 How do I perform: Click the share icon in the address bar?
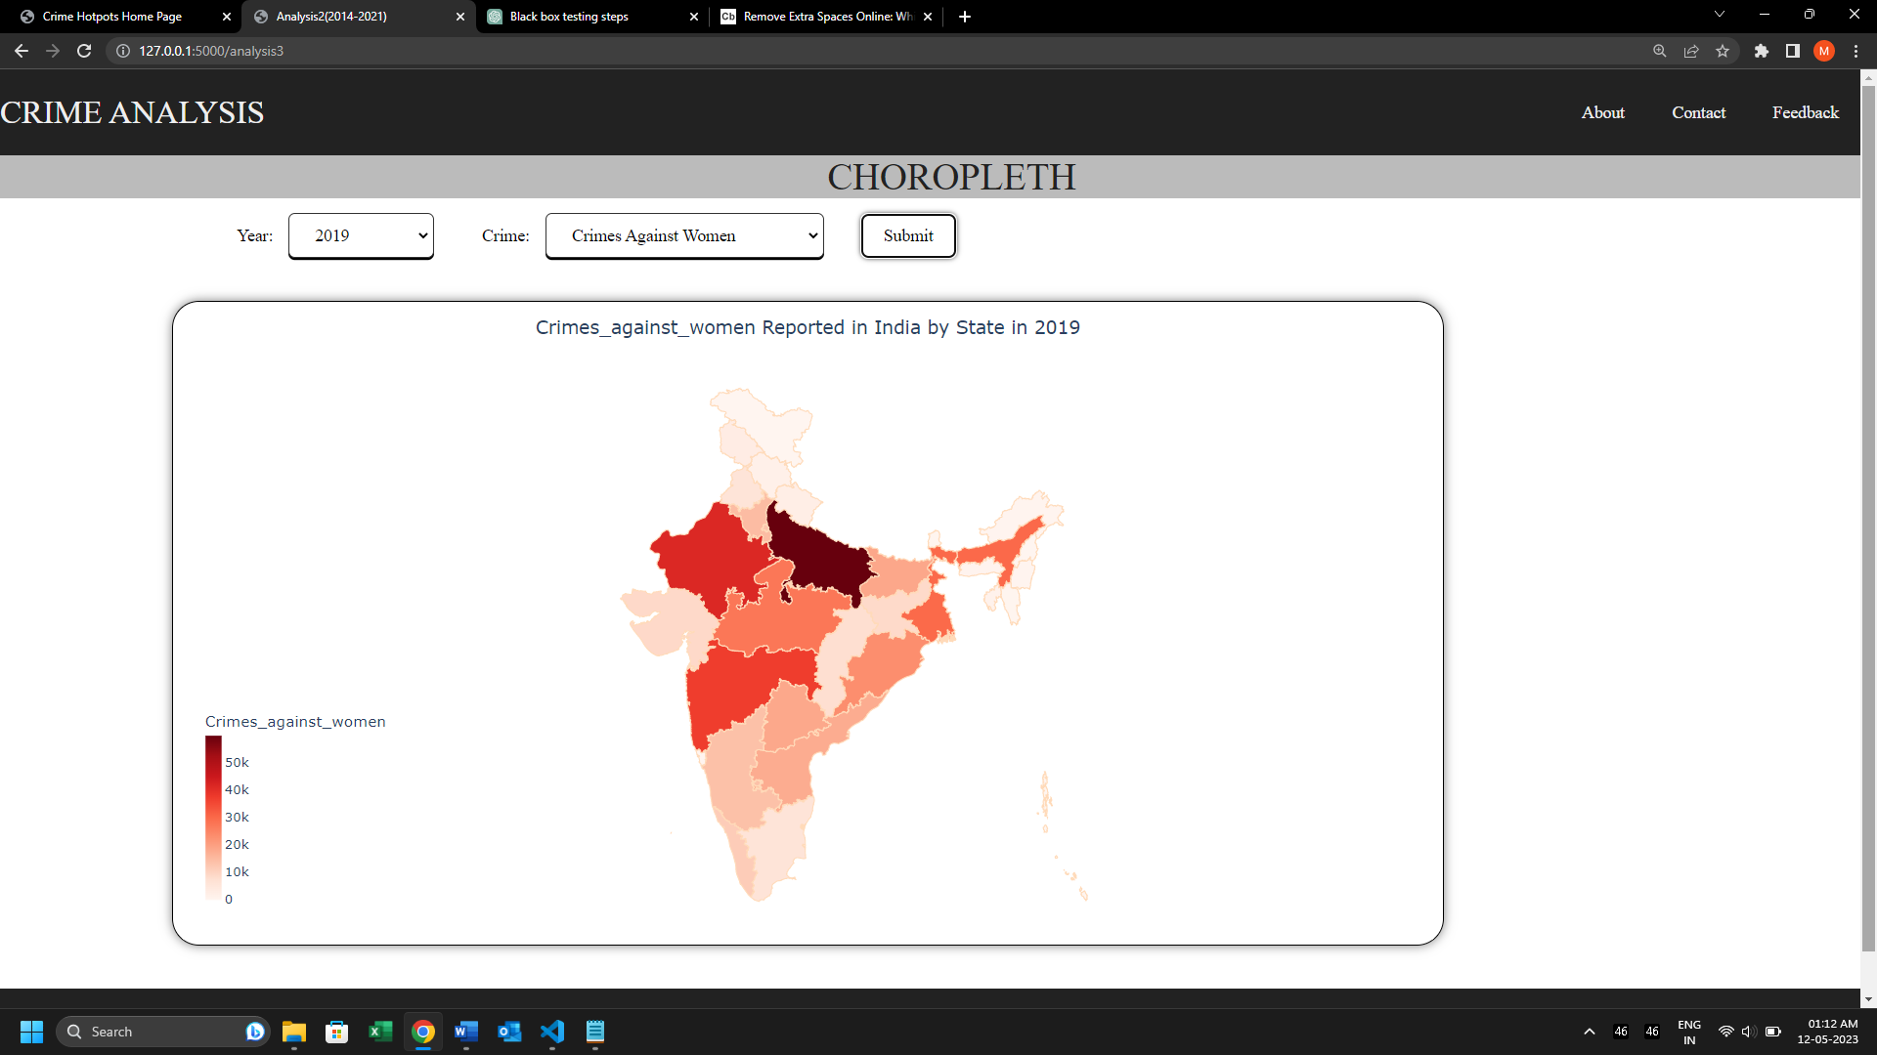tap(1692, 51)
